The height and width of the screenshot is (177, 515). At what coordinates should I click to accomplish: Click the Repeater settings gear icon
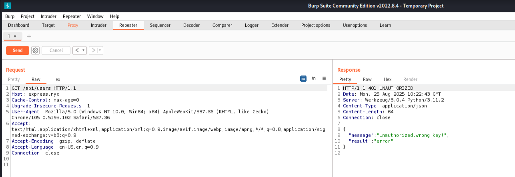[35, 50]
